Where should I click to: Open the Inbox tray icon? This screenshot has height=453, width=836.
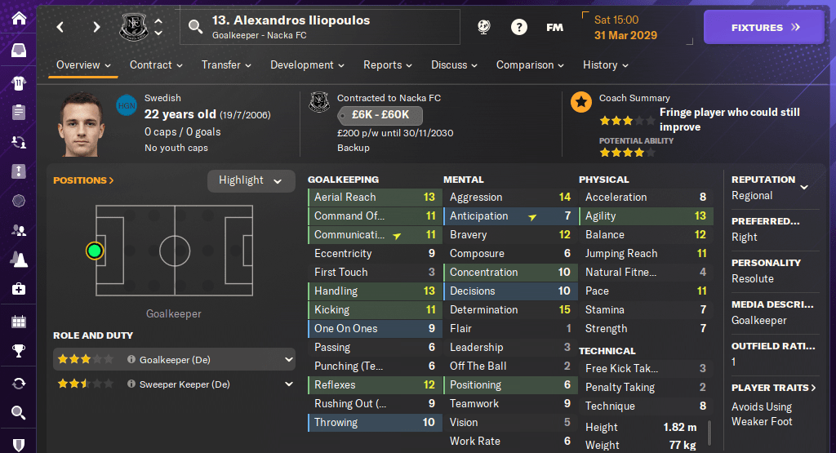coord(18,51)
